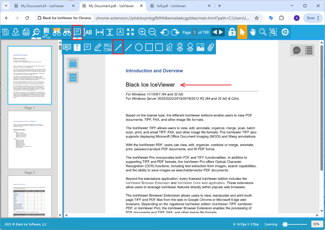Rotate page counterclockwise

(x=164, y=32)
